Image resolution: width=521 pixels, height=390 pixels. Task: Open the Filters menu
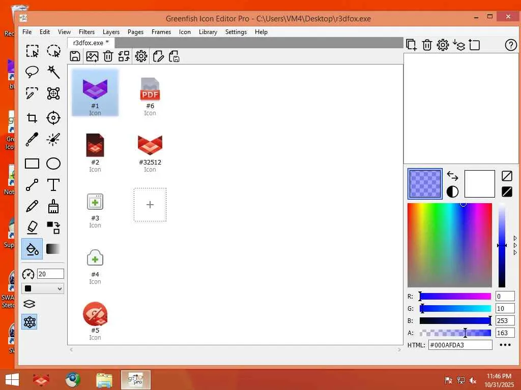(x=86, y=32)
